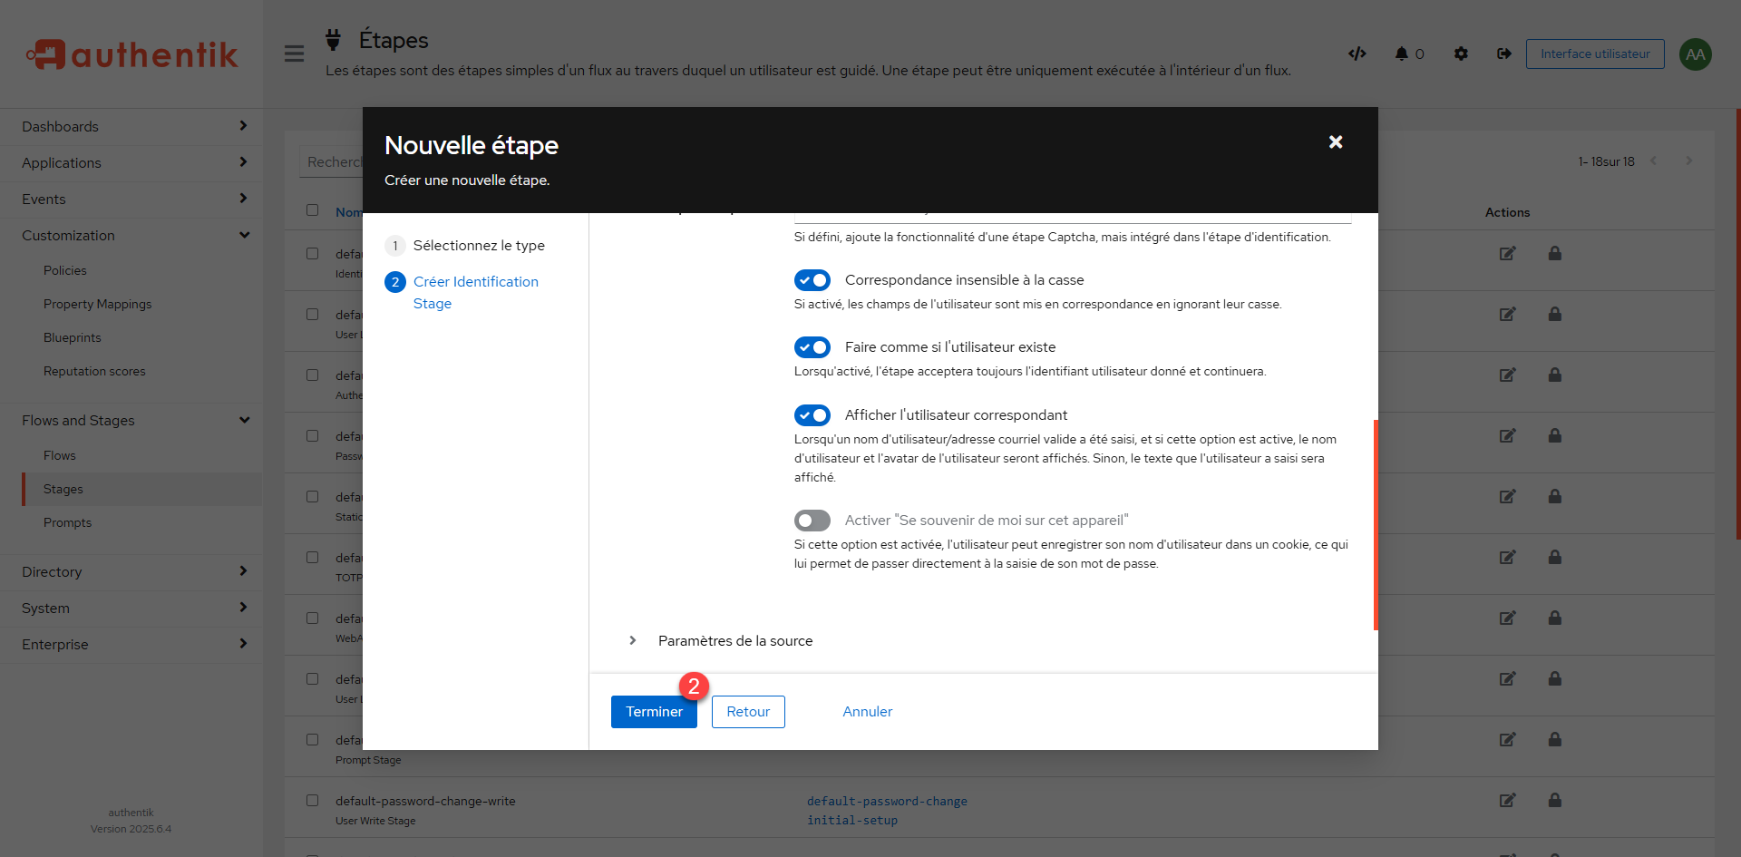
Task: Click the hamburger sidebar toggle icon
Action: coord(294,54)
